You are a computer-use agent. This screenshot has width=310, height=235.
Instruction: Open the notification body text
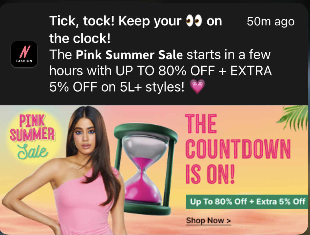pyautogui.click(x=161, y=71)
